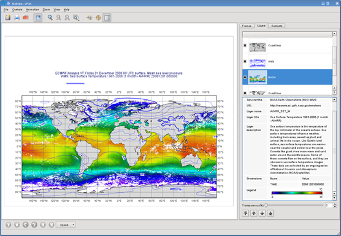The image size is (341, 236).
Task: Click the colour legend gradient bar
Action: (x=297, y=193)
